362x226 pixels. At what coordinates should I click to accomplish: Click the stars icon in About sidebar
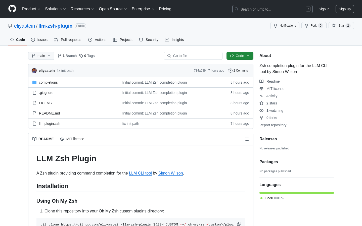point(261,103)
